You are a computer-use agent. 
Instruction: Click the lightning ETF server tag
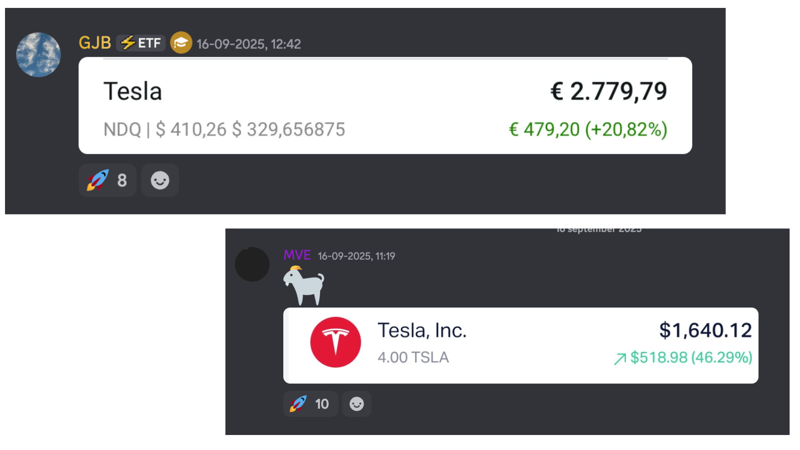tap(141, 43)
